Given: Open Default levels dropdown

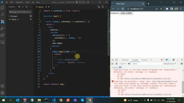Looking at the screenshot, I should click(x=170, y=64).
